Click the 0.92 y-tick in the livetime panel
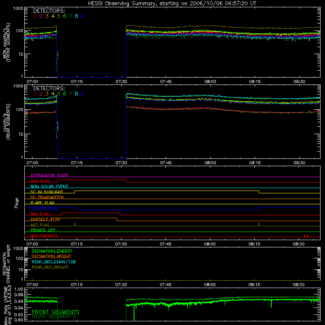 [x=19, y=314]
